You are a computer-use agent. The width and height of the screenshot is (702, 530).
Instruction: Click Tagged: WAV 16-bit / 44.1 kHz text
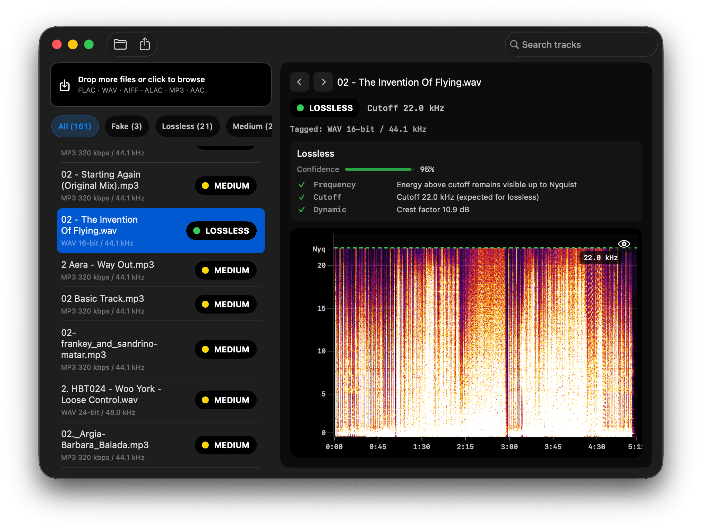(x=358, y=129)
